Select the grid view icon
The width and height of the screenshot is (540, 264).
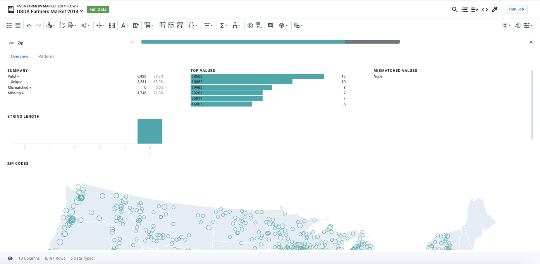click(x=9, y=25)
